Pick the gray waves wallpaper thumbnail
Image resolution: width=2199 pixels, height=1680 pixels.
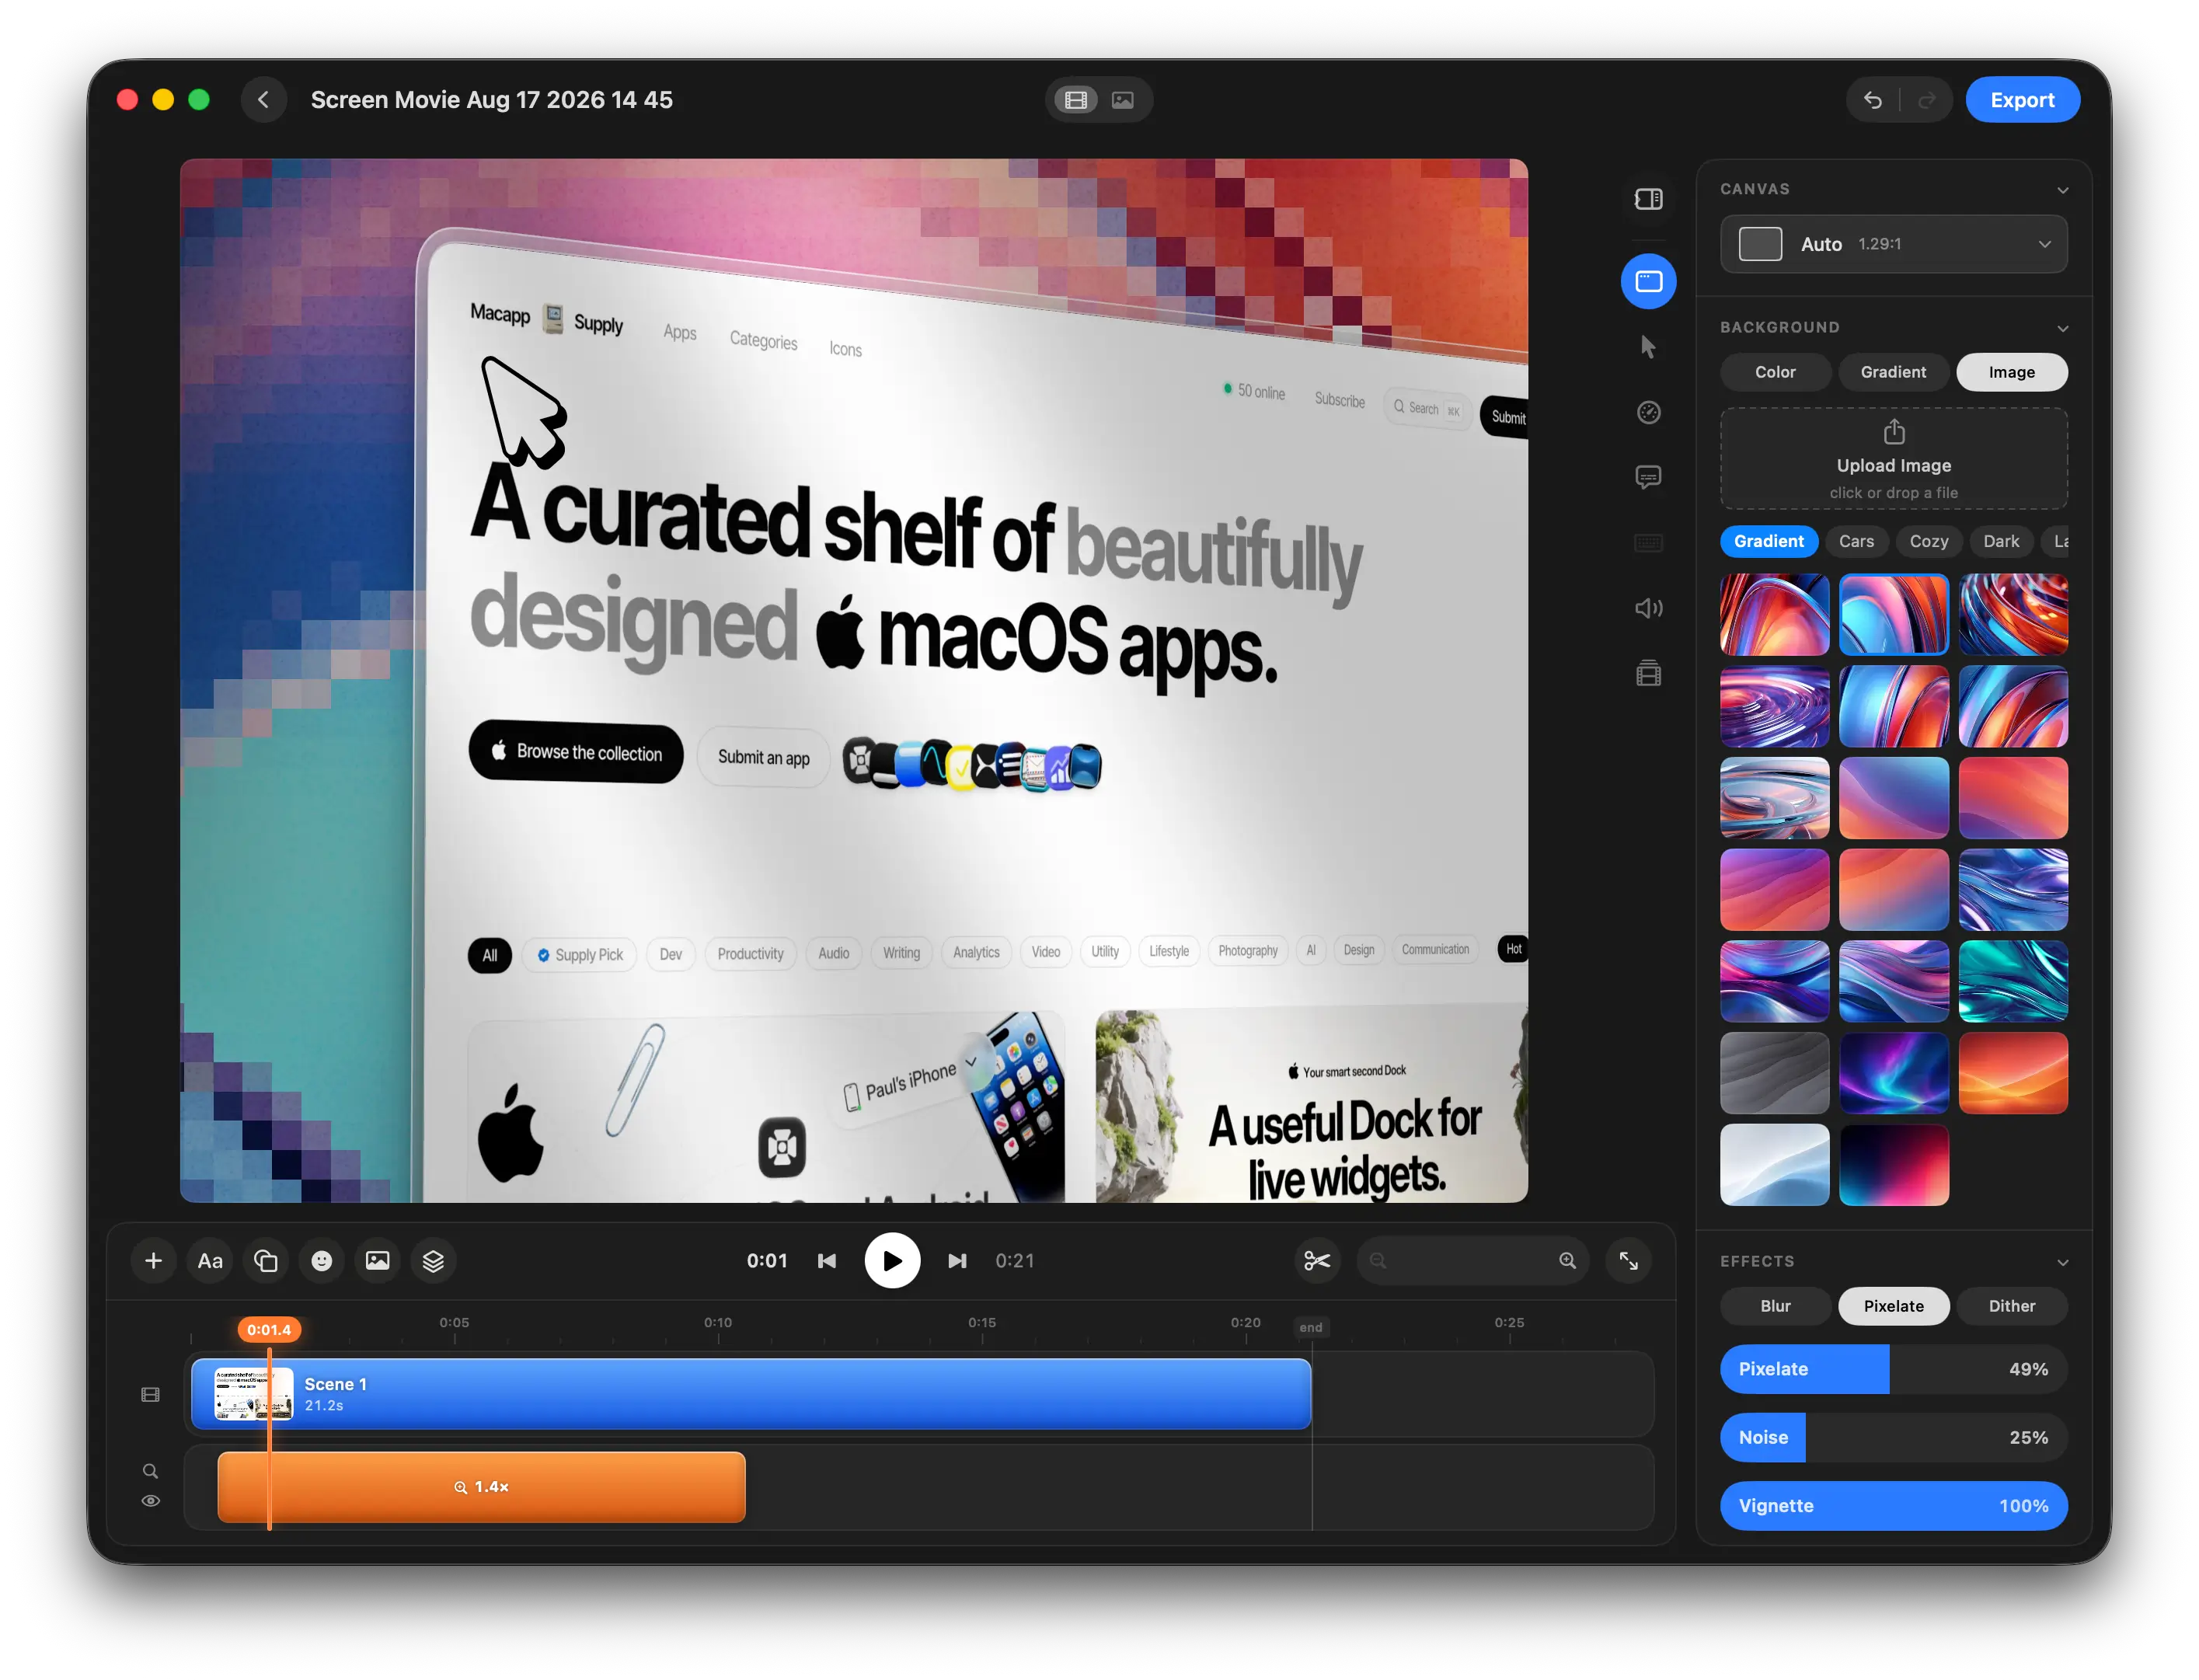[1775, 1073]
